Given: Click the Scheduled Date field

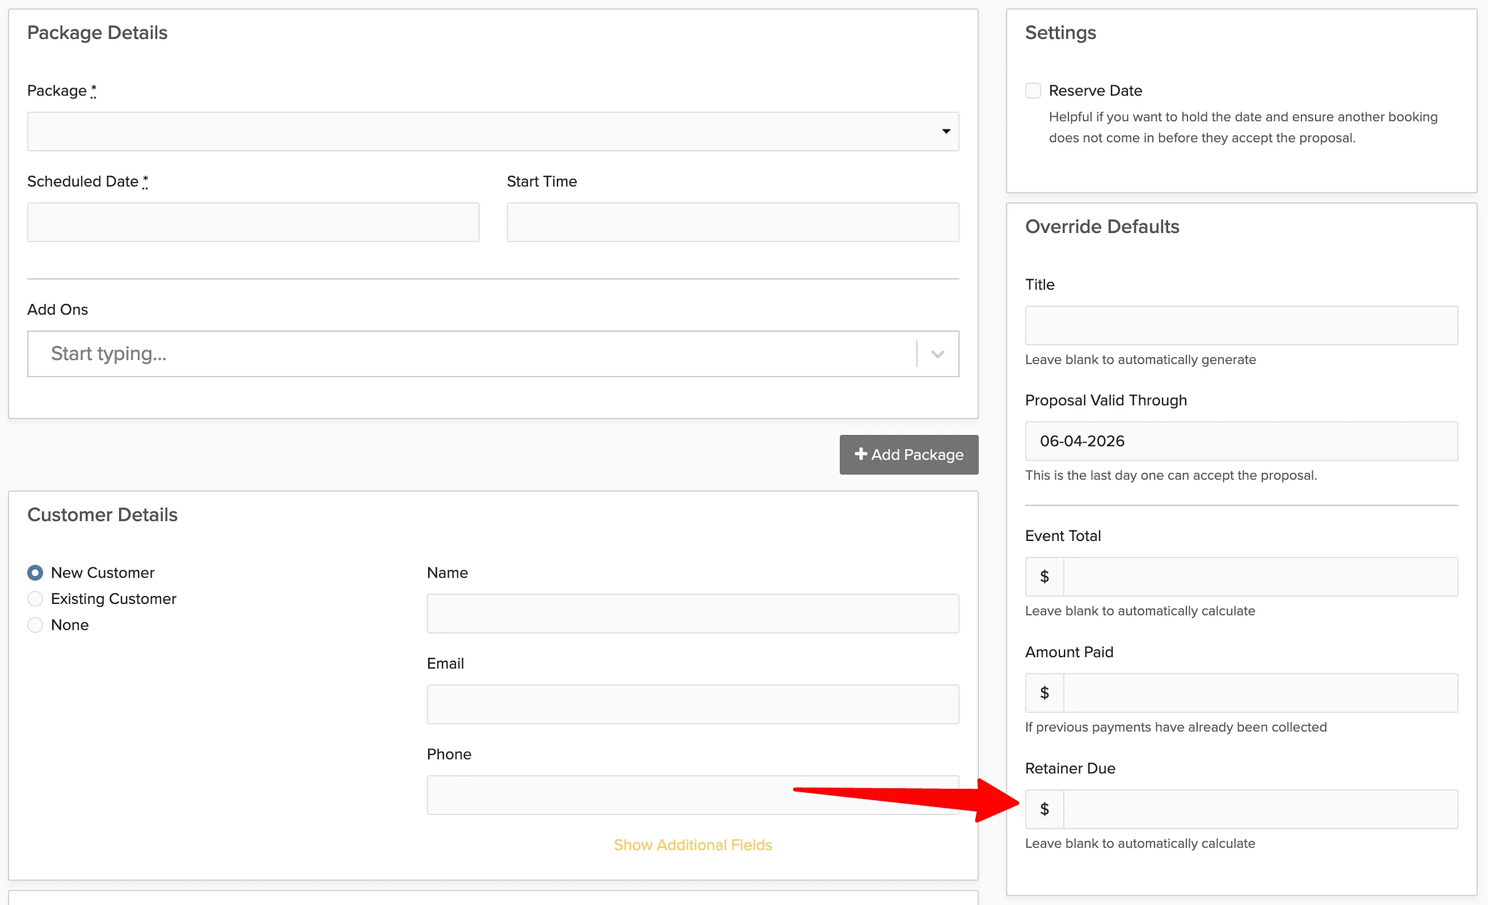Looking at the screenshot, I should tap(253, 222).
